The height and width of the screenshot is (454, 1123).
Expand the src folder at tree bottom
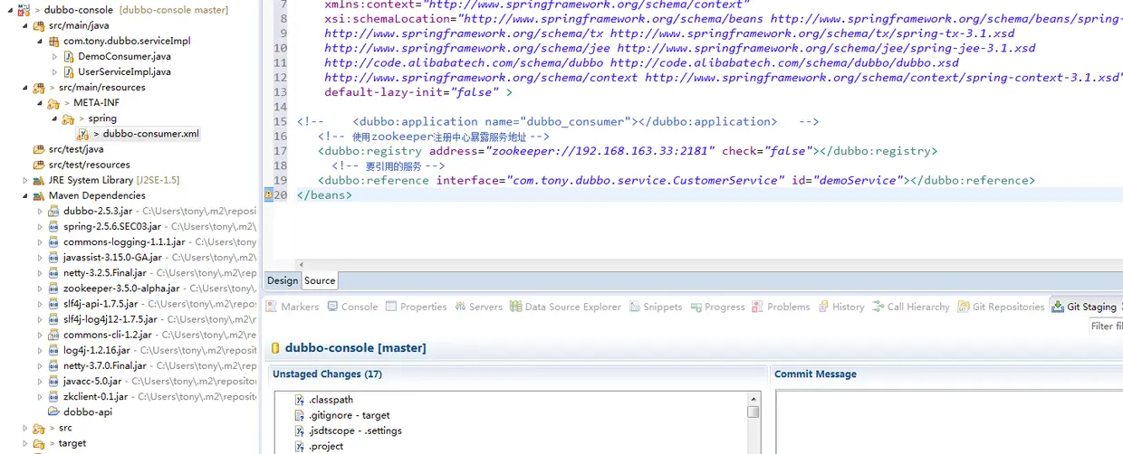(25, 428)
